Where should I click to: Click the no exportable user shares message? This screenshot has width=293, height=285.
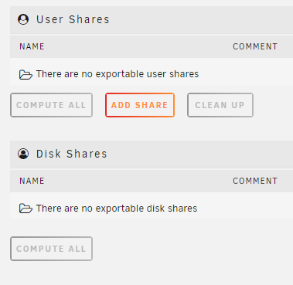click(118, 74)
